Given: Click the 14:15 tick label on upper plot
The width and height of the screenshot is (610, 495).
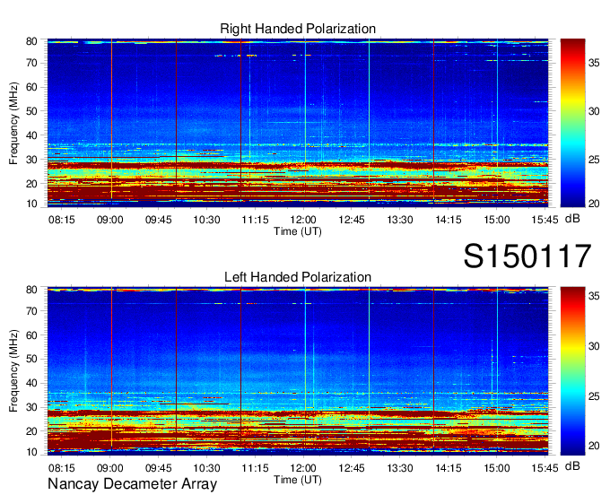Looking at the screenshot, I should point(449,220).
